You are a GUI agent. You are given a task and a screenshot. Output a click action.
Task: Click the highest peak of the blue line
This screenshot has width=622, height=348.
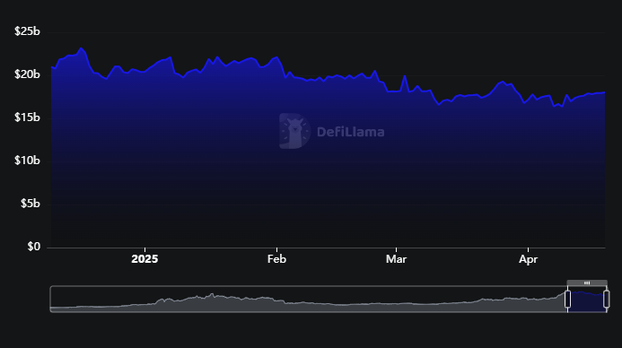(x=82, y=48)
